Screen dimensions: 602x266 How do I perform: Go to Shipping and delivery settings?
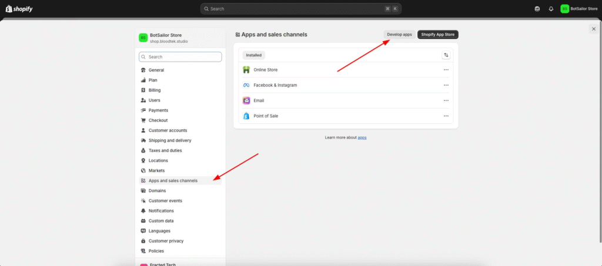pyautogui.click(x=180, y=140)
